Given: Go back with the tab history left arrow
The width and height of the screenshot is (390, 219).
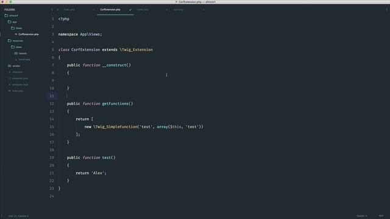Looking at the screenshot, I should pyautogui.click(x=52, y=10).
